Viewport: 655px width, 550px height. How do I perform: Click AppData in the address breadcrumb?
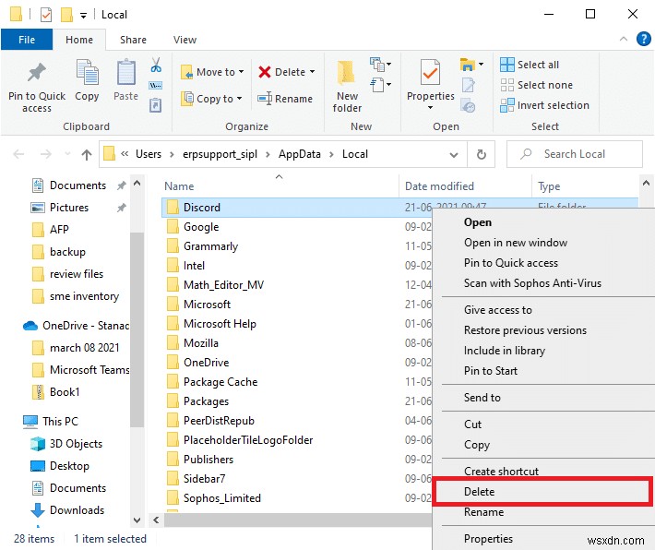(300, 154)
